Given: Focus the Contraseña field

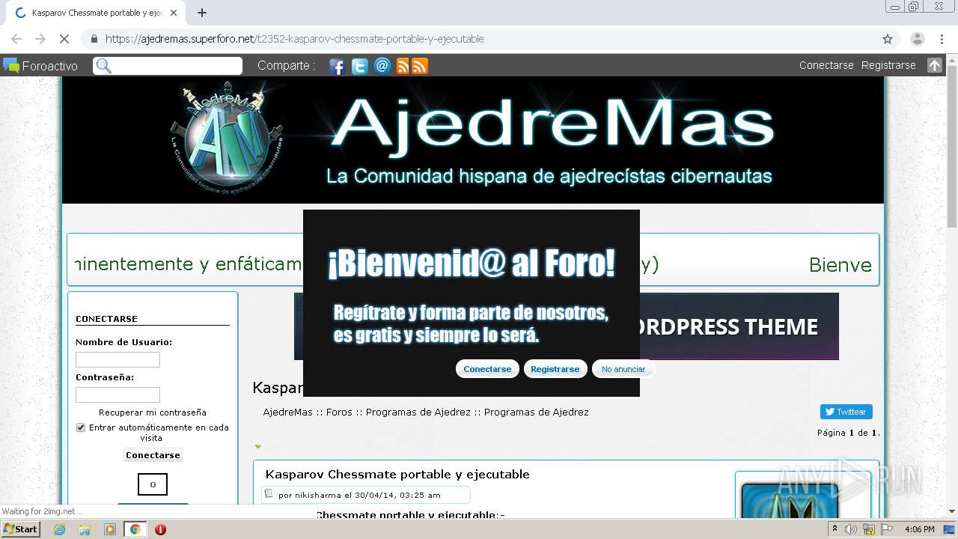Looking at the screenshot, I should (118, 395).
